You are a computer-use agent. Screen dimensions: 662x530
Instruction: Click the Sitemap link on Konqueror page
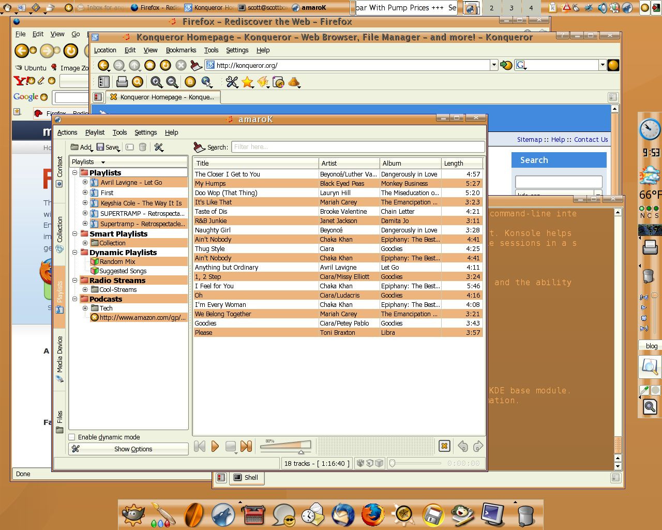530,139
